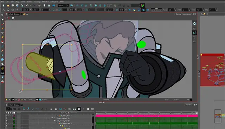Click the Undo arrow icon

coord(27,6)
